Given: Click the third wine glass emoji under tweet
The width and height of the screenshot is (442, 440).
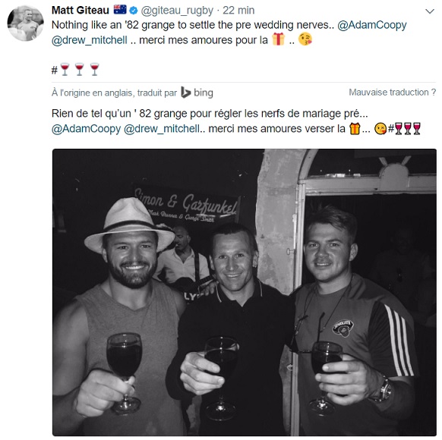Looking at the screenshot, I should [x=94, y=69].
